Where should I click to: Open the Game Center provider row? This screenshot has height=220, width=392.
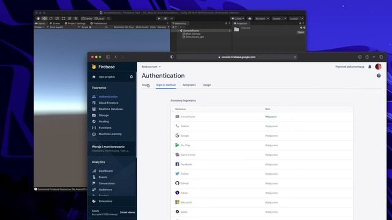(x=262, y=155)
